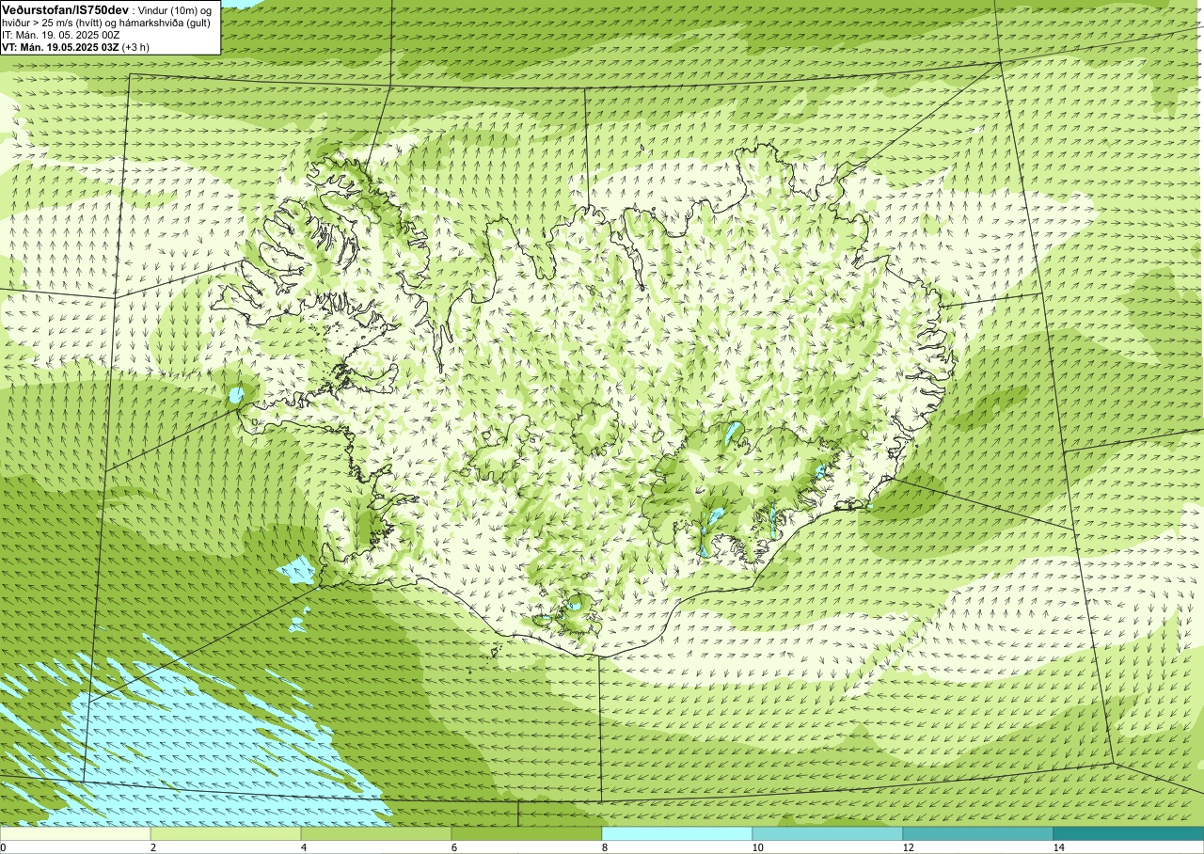Viewport: 1204px width, 854px height.
Task: Click the 'VT: Mán. 19.05.2025 03Z' text
Action: pos(60,46)
